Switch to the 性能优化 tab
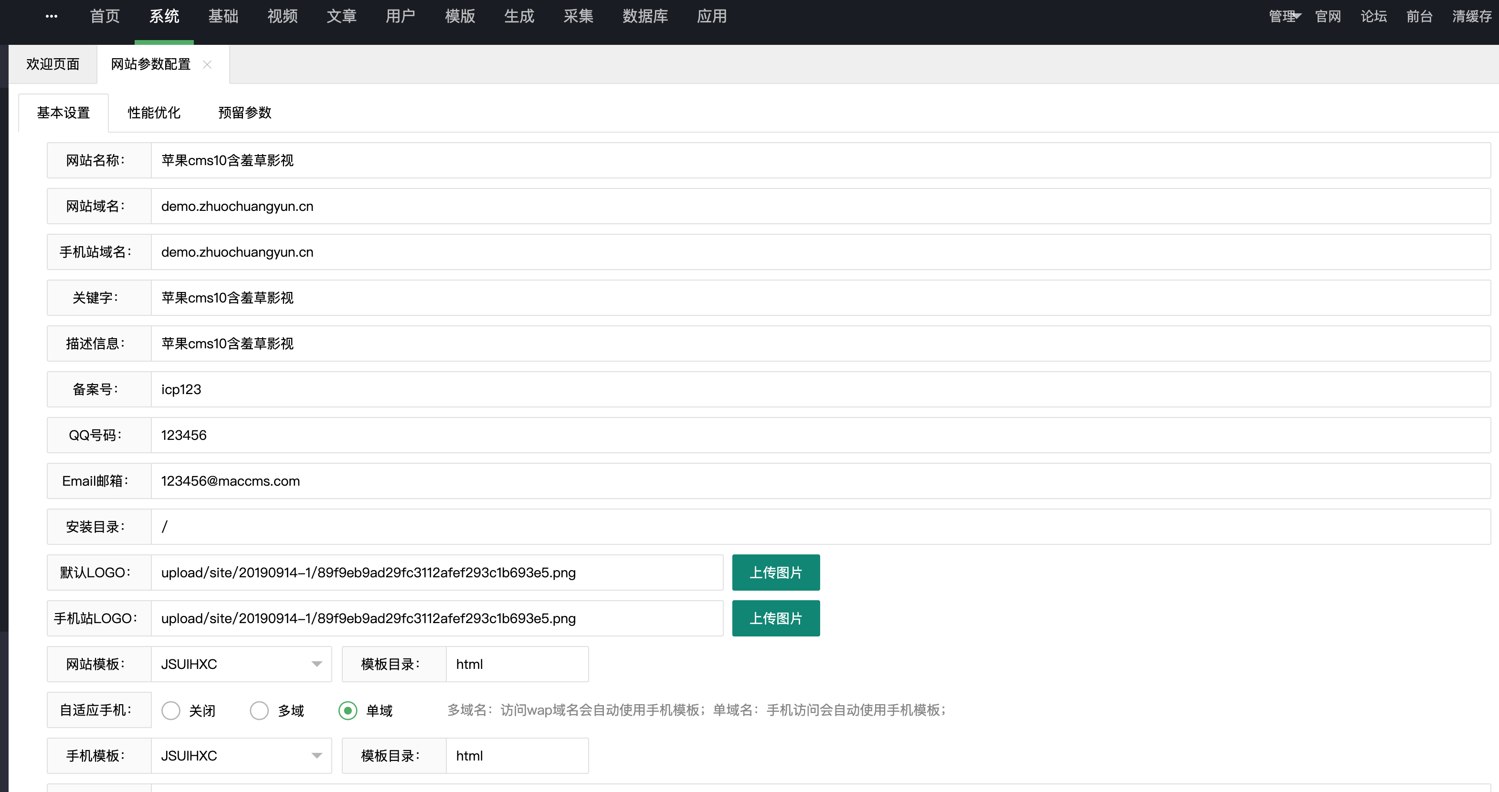 point(154,113)
